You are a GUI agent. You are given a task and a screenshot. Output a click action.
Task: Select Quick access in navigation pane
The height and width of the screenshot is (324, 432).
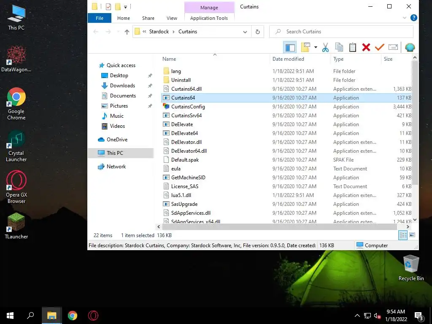pos(121,65)
